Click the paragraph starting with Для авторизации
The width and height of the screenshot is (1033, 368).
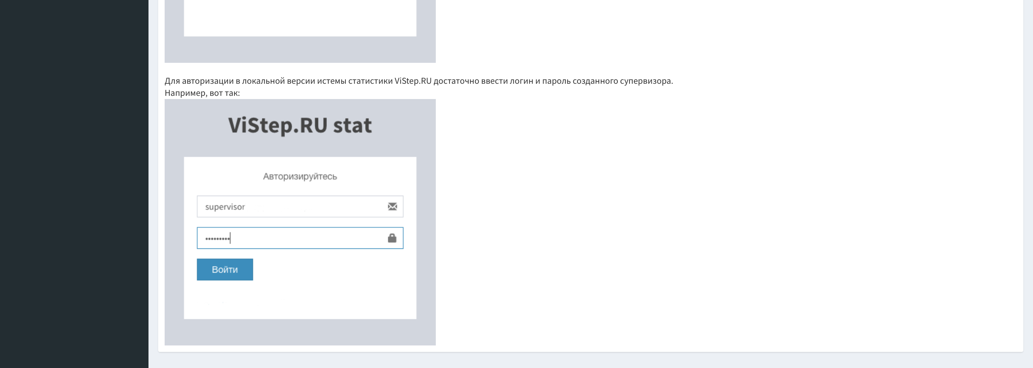point(418,81)
